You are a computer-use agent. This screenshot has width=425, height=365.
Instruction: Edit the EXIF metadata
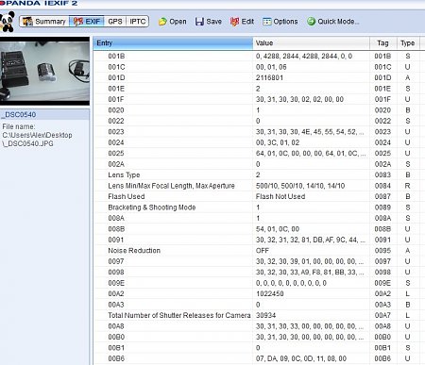click(x=242, y=22)
